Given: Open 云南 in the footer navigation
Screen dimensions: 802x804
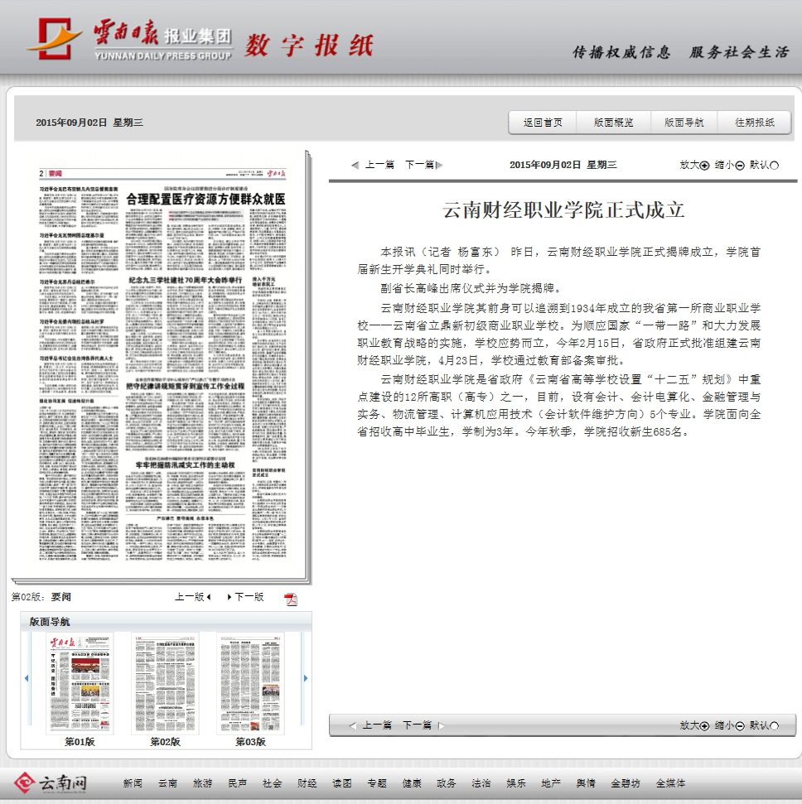Looking at the screenshot, I should 167,783.
